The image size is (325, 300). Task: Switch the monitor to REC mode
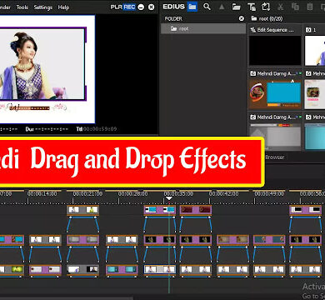pos(129,7)
